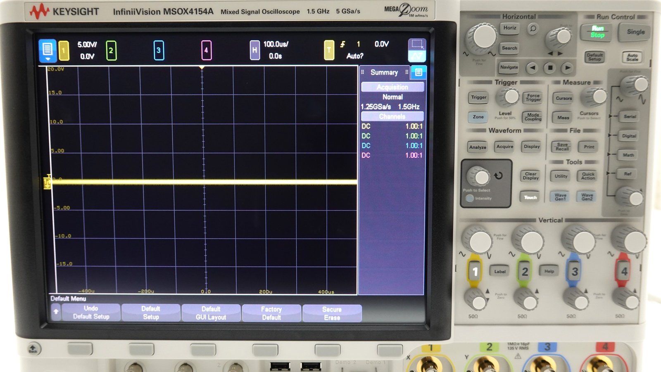Click the Display key
The width and height of the screenshot is (661, 372).
coord(532,147)
